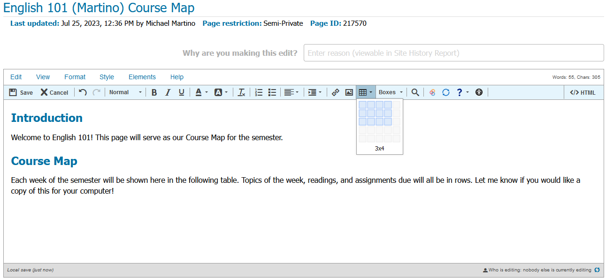Click the undo arrow icon
The image size is (606, 278).
pyautogui.click(x=83, y=92)
